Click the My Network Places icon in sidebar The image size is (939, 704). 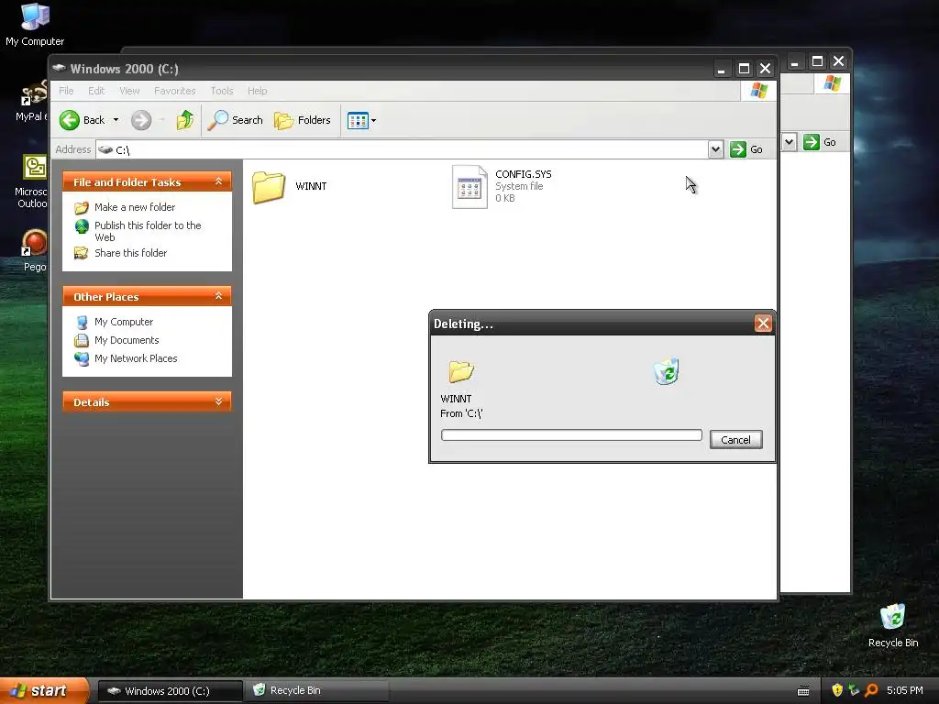coord(82,358)
